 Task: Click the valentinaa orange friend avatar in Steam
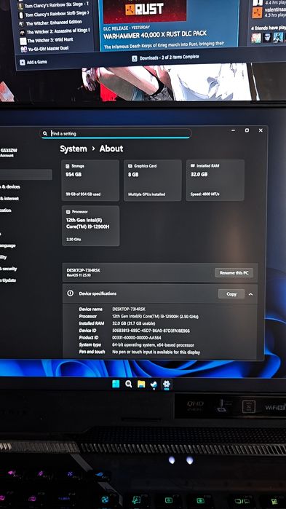pyautogui.click(x=257, y=13)
